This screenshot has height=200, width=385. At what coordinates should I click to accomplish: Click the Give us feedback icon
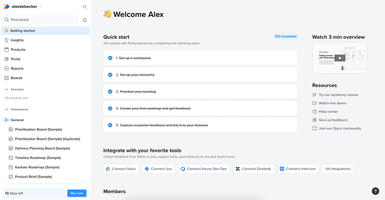point(314,120)
